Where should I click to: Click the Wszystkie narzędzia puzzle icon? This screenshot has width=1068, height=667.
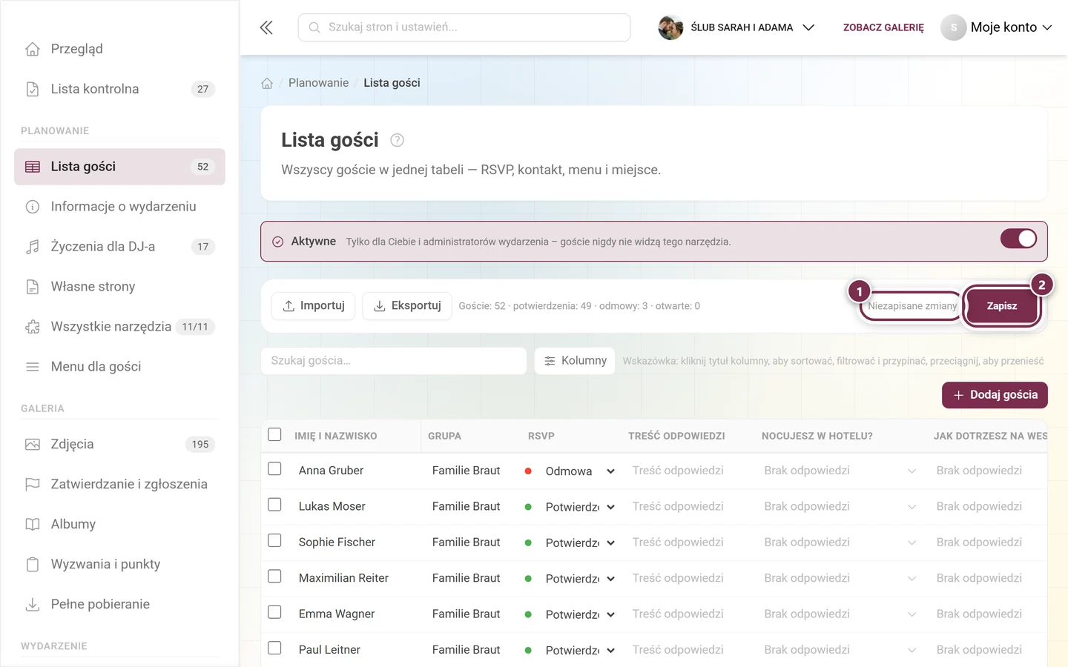[33, 327]
